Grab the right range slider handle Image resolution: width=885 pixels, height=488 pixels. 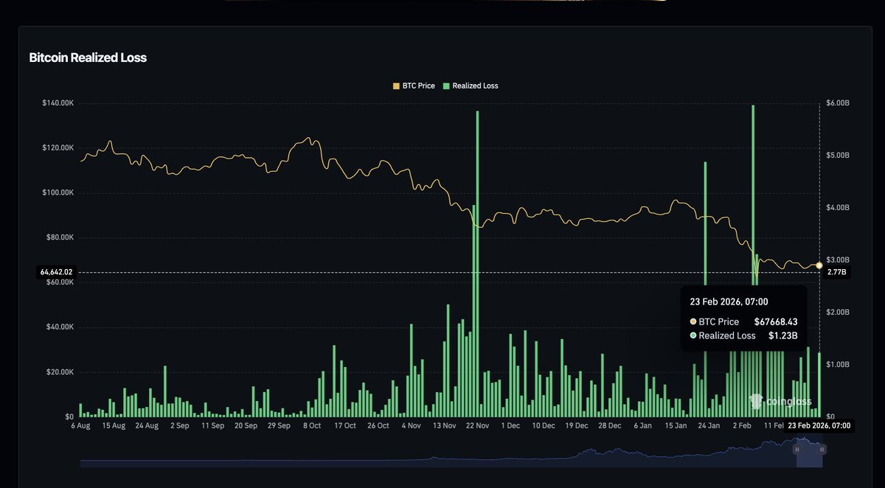(x=822, y=448)
